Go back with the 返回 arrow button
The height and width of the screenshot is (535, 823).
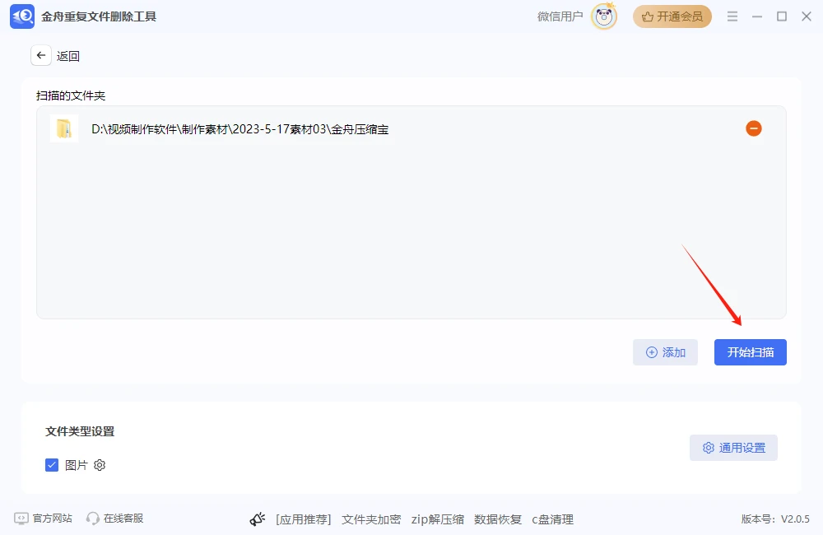pyautogui.click(x=41, y=55)
